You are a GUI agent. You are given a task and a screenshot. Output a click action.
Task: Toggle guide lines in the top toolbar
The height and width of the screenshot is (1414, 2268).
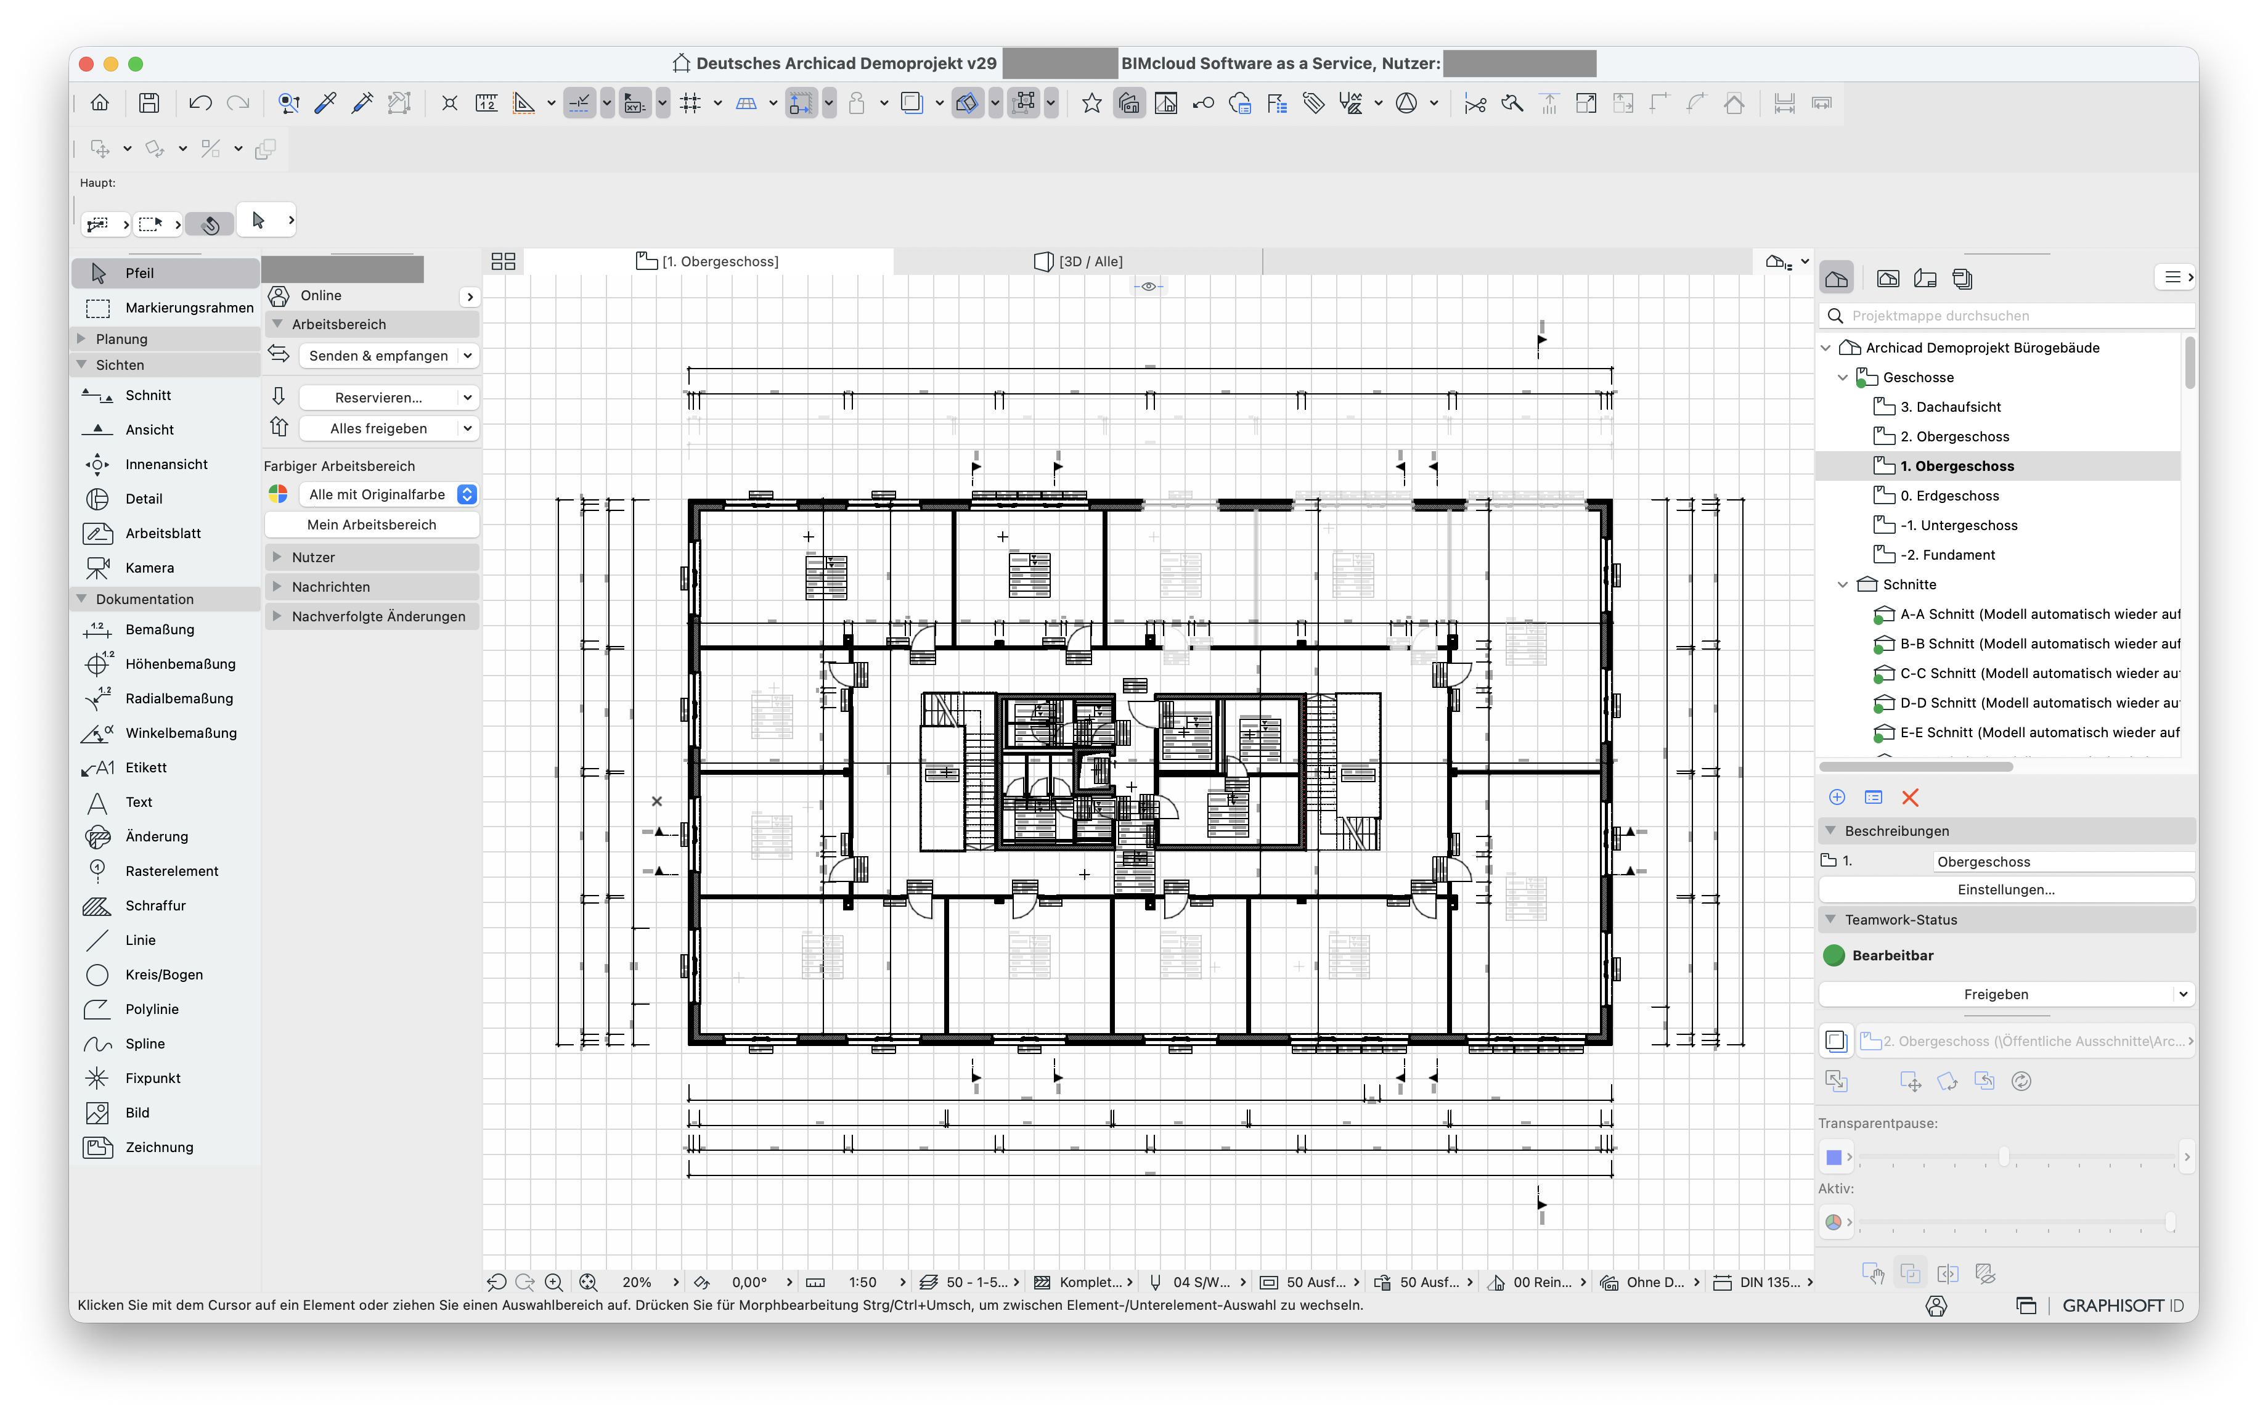579,103
